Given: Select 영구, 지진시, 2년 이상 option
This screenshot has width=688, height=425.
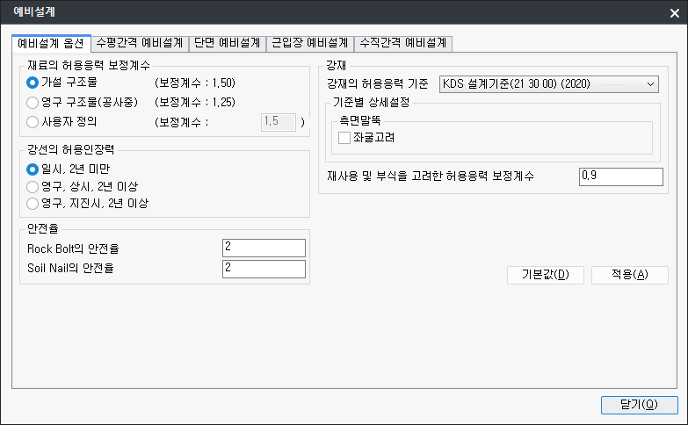Looking at the screenshot, I should pyautogui.click(x=33, y=204).
